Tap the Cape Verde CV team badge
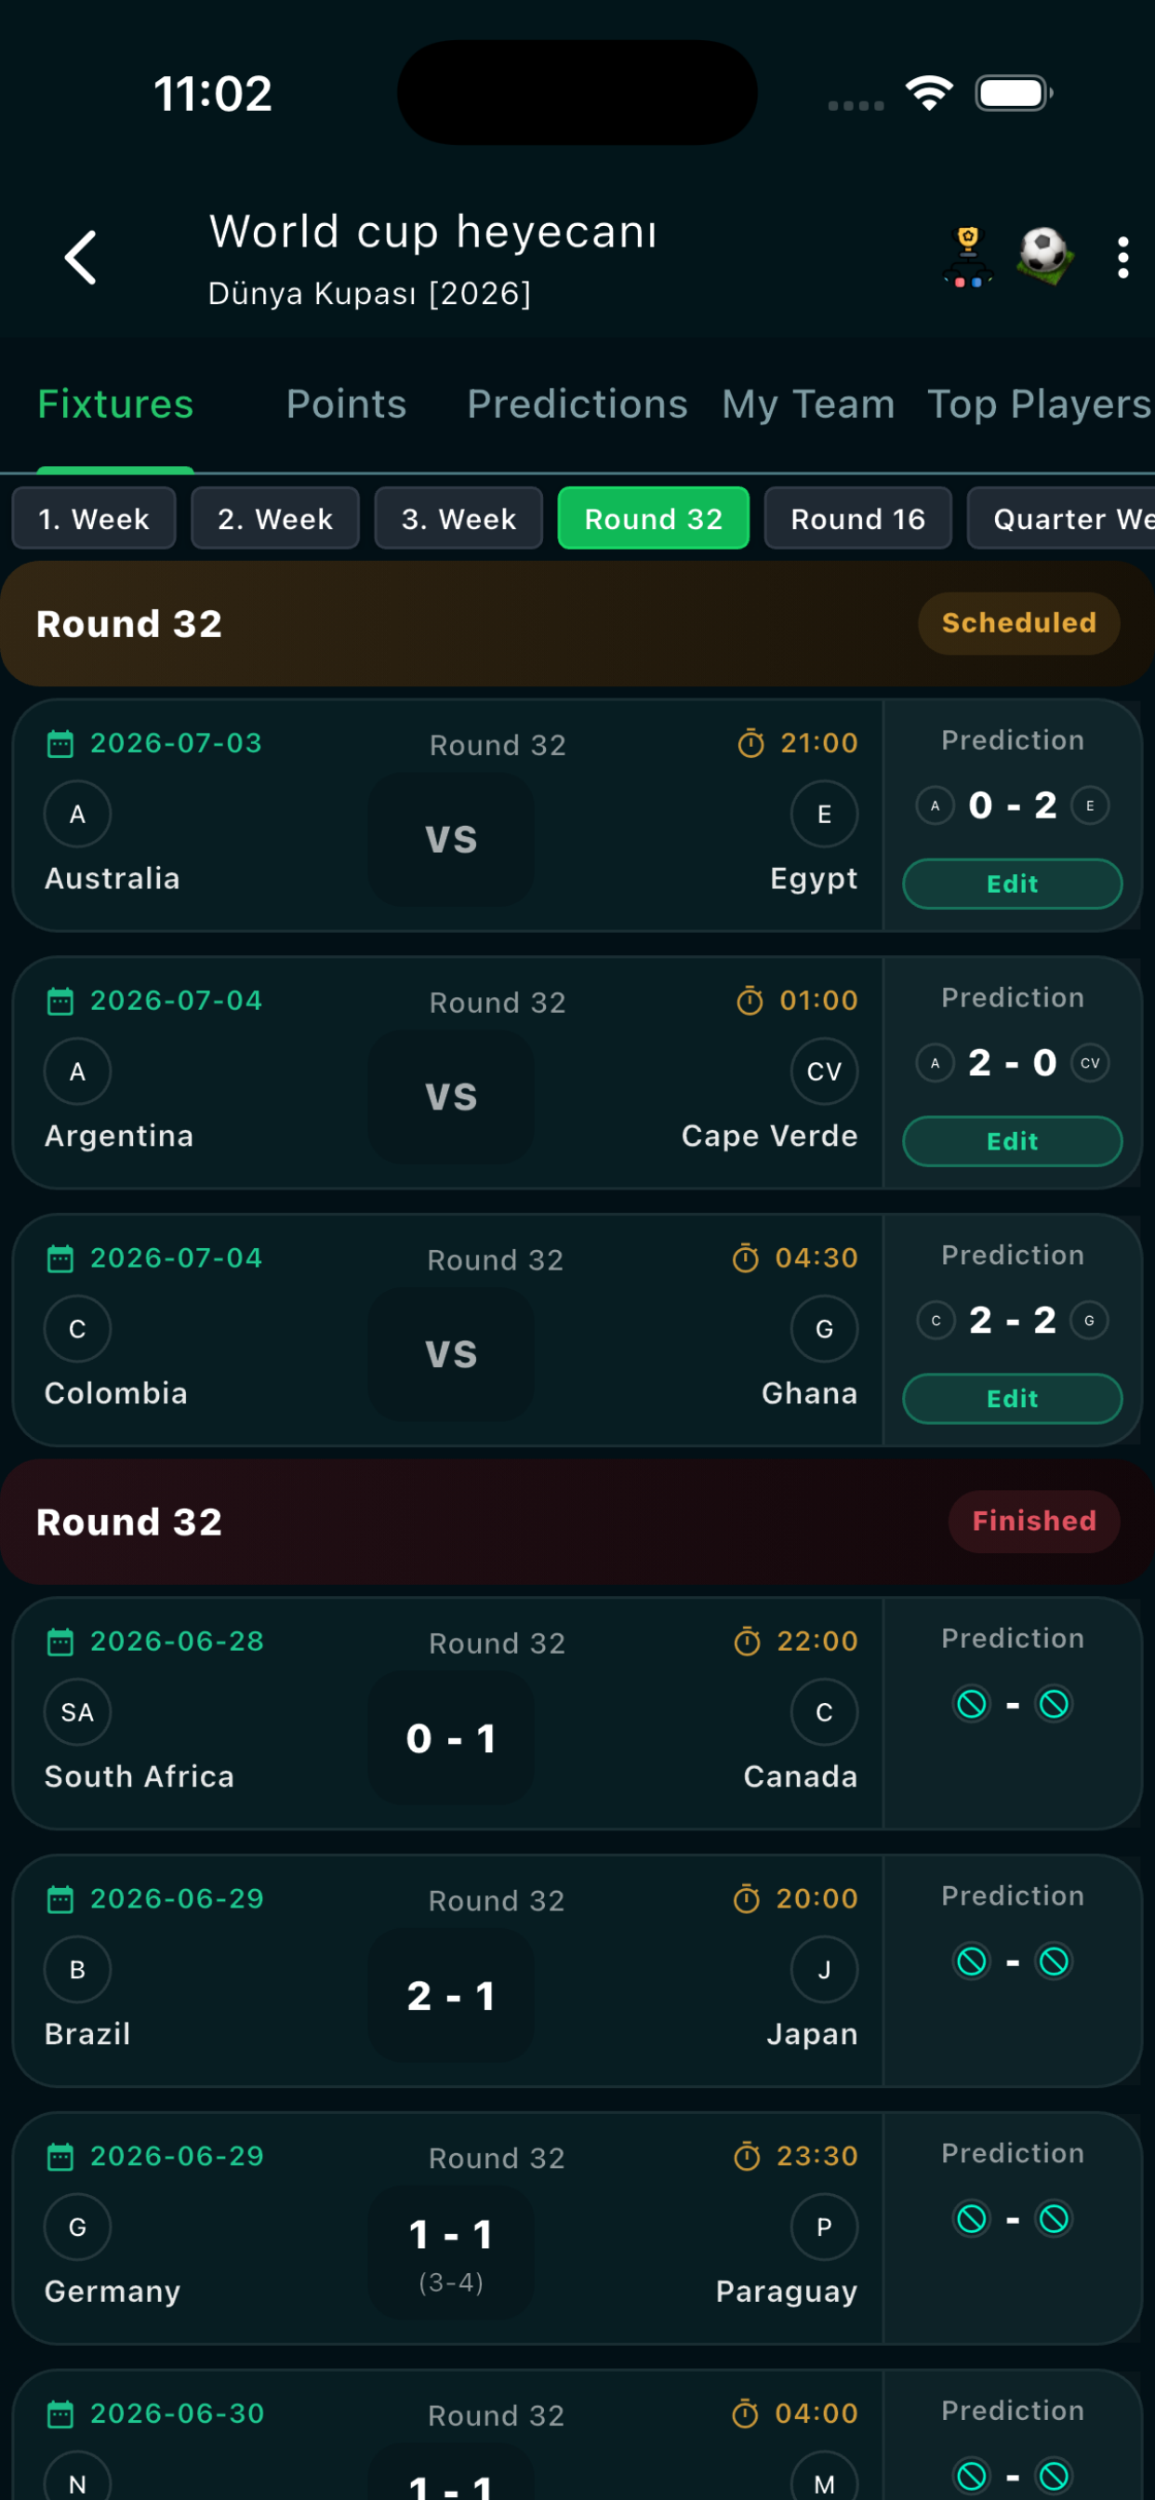Viewport: 1155px width, 2500px height. [x=824, y=1071]
